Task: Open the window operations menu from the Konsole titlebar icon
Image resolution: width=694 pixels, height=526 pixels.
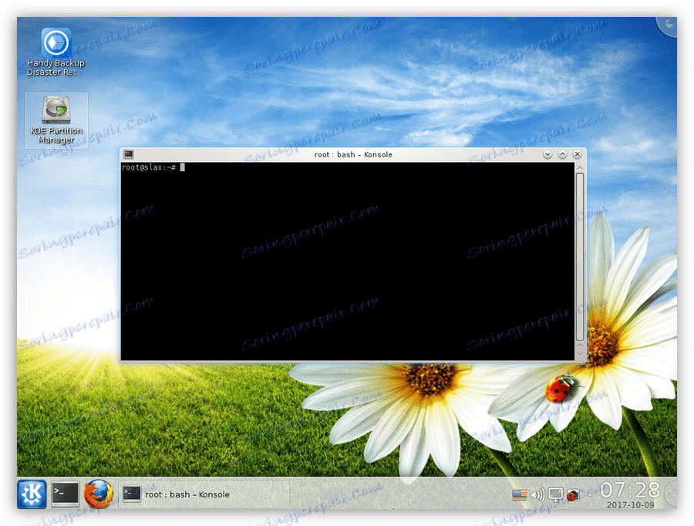Action: (130, 154)
